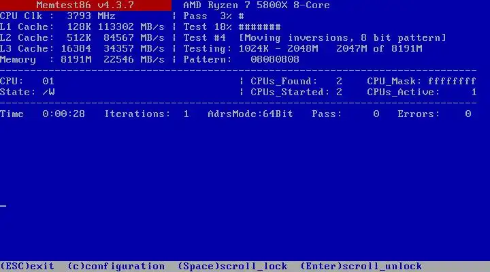Click the (ESC)exit option
The image size is (490, 272).
tap(27, 267)
